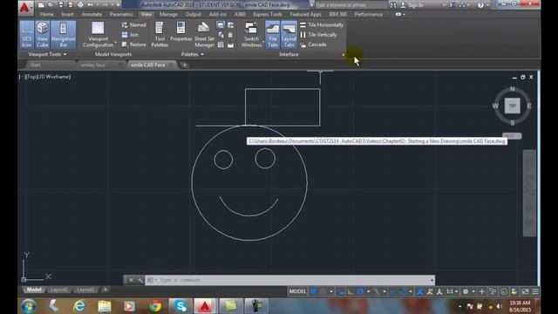This screenshot has height=314, width=558.
Task: Toggle Layout Tabs in Interface panel
Action: tap(289, 35)
